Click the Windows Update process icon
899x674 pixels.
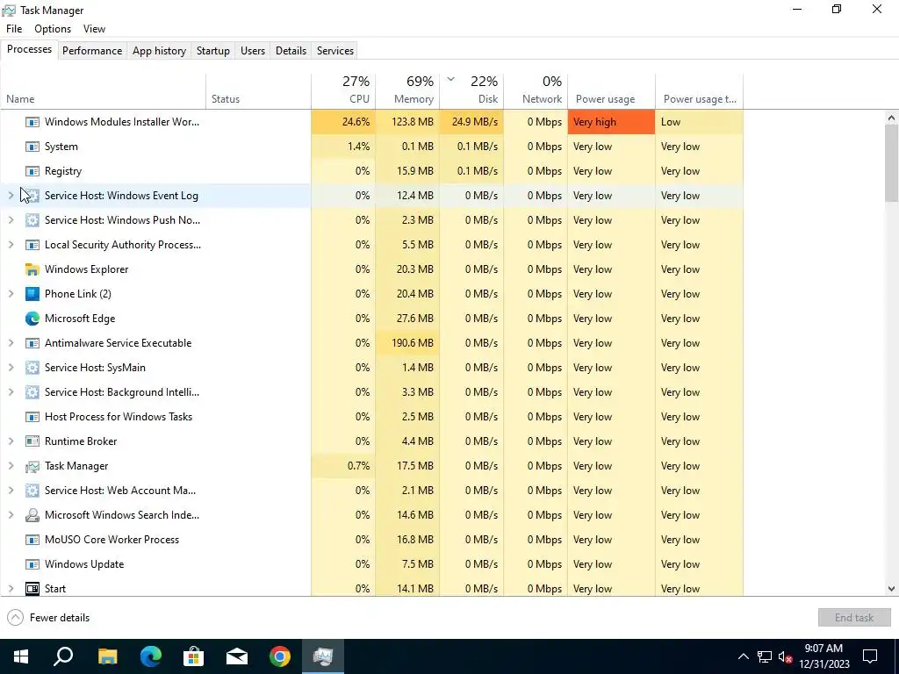pyautogui.click(x=32, y=564)
